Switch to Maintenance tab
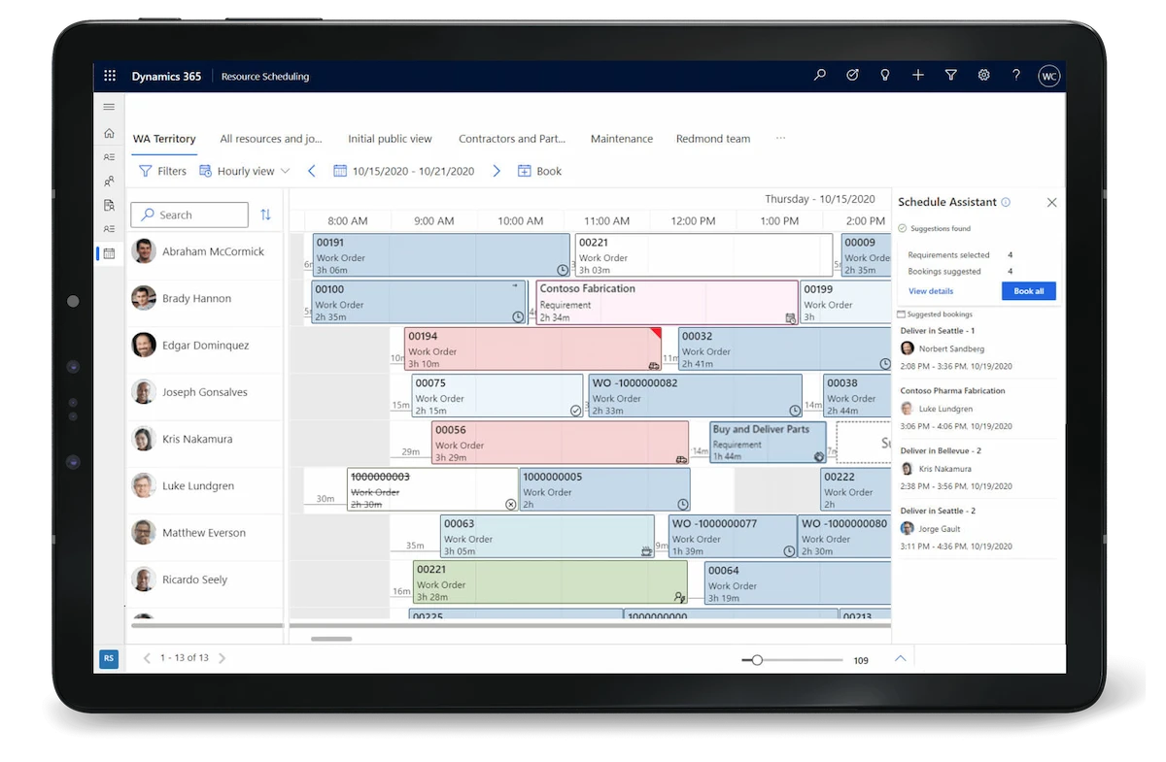 pos(622,139)
